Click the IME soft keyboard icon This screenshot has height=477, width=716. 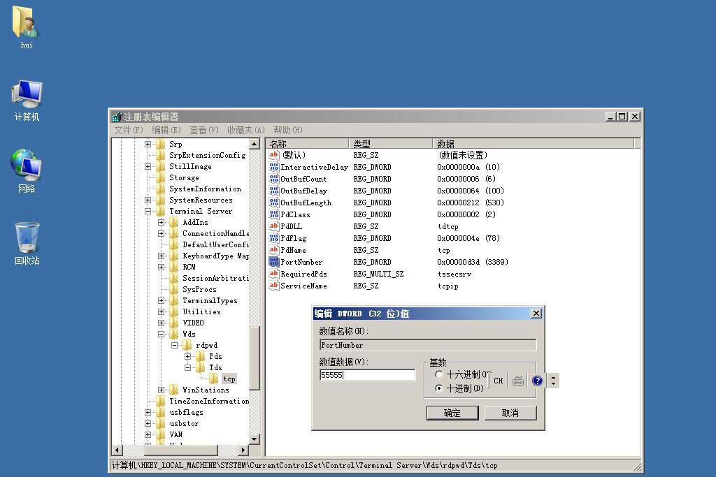coord(518,381)
